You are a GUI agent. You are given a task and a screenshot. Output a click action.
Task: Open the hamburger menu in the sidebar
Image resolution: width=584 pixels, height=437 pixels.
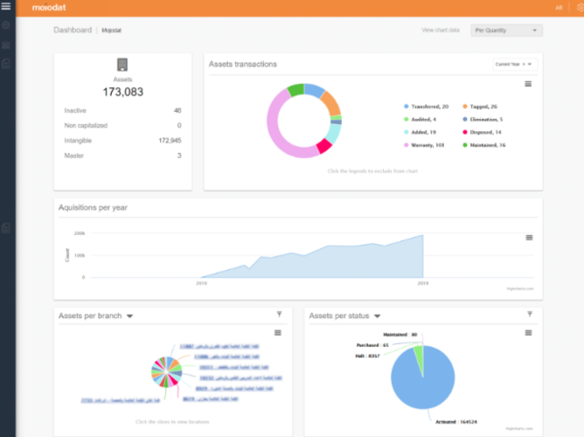pos(7,7)
